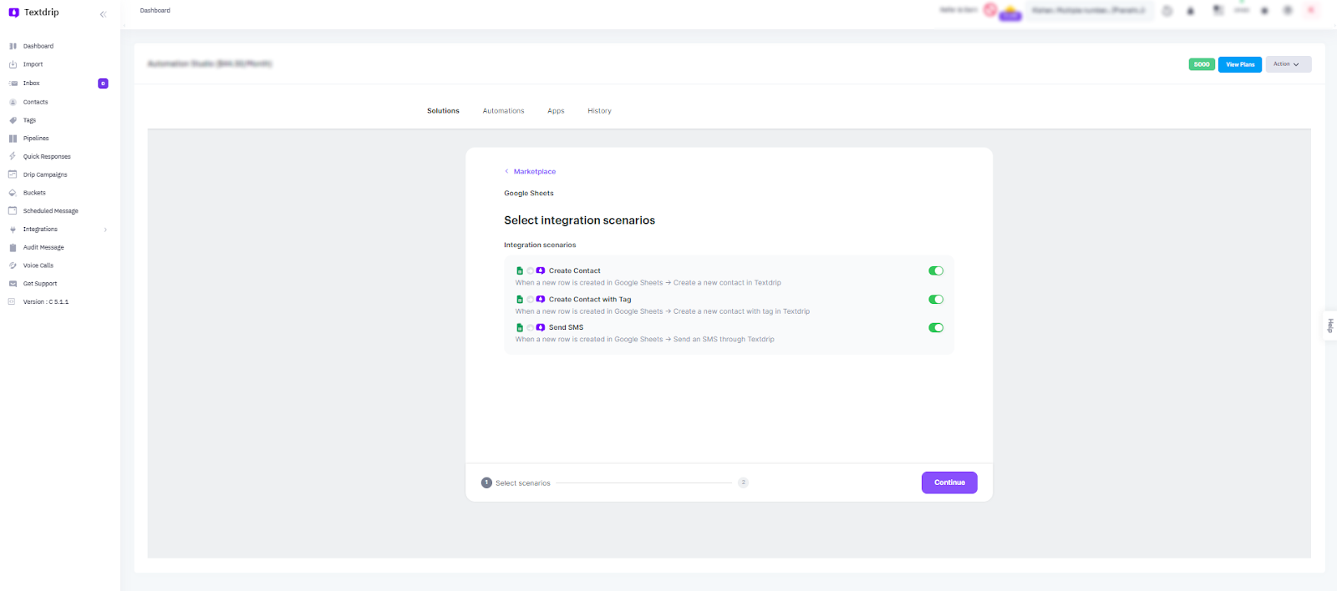Click Textdrip icon in Create Contact with Tag row

click(541, 299)
